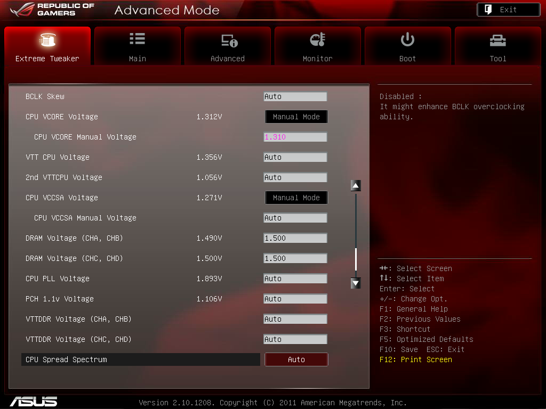Select the BCLK Skew Auto field
Viewport: 546px width, 409px height.
295,97
